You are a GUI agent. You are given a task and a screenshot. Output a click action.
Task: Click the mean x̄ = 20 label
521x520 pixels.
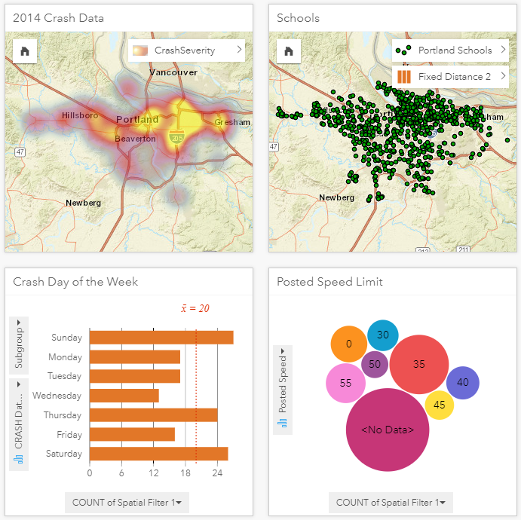click(195, 308)
